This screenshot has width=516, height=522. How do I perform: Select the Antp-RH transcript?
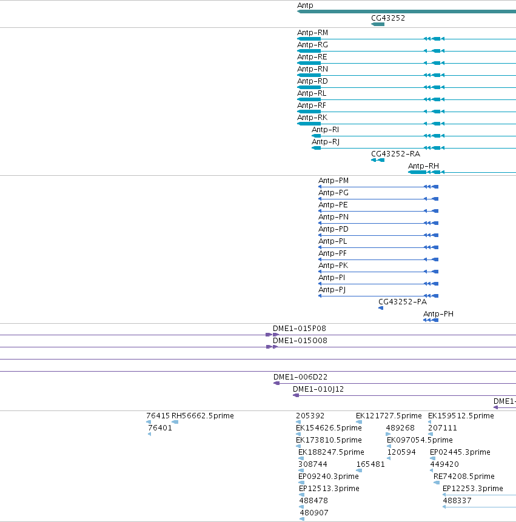[x=423, y=166]
